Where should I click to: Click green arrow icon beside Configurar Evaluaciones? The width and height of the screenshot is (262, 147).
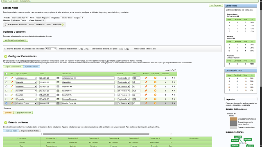5,56
